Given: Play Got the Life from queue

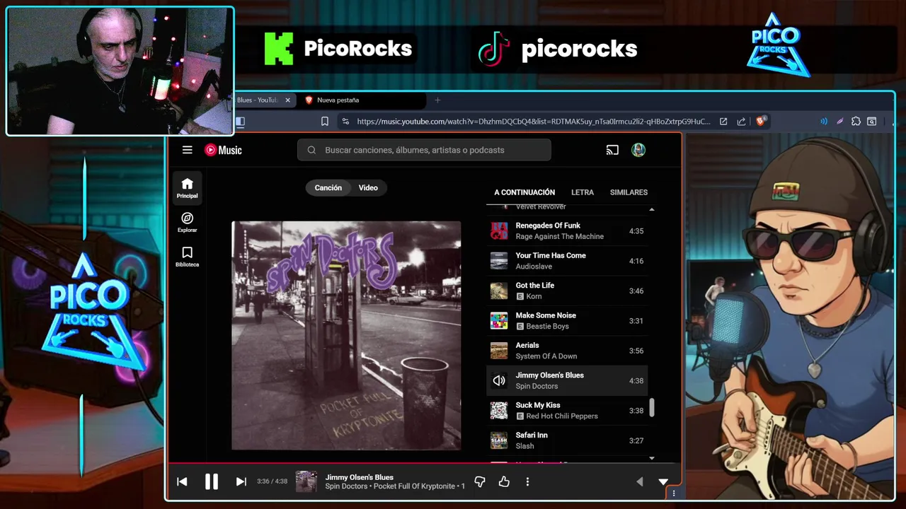Looking at the screenshot, I should coord(567,291).
